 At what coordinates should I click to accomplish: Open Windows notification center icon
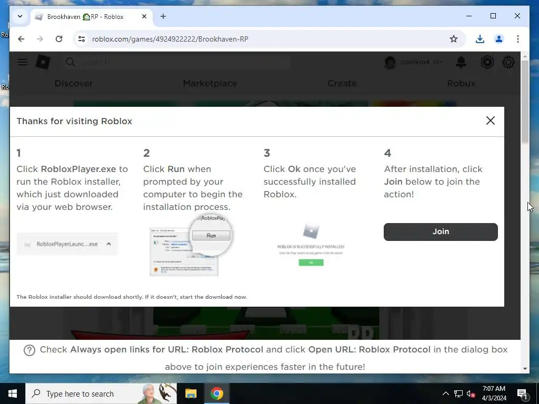tap(522, 393)
